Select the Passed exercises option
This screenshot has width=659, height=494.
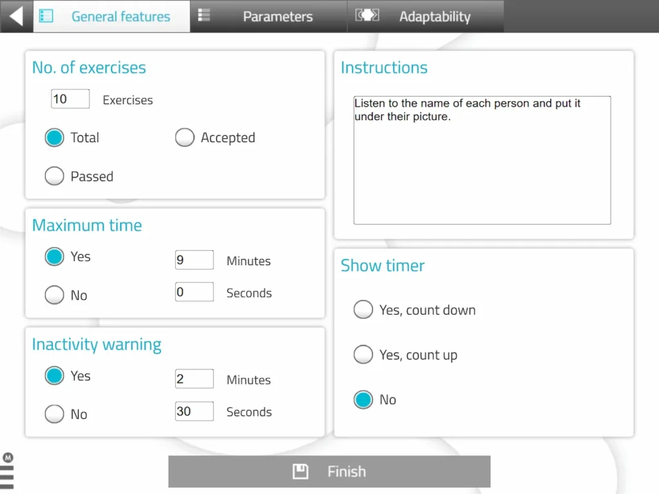pyautogui.click(x=55, y=176)
